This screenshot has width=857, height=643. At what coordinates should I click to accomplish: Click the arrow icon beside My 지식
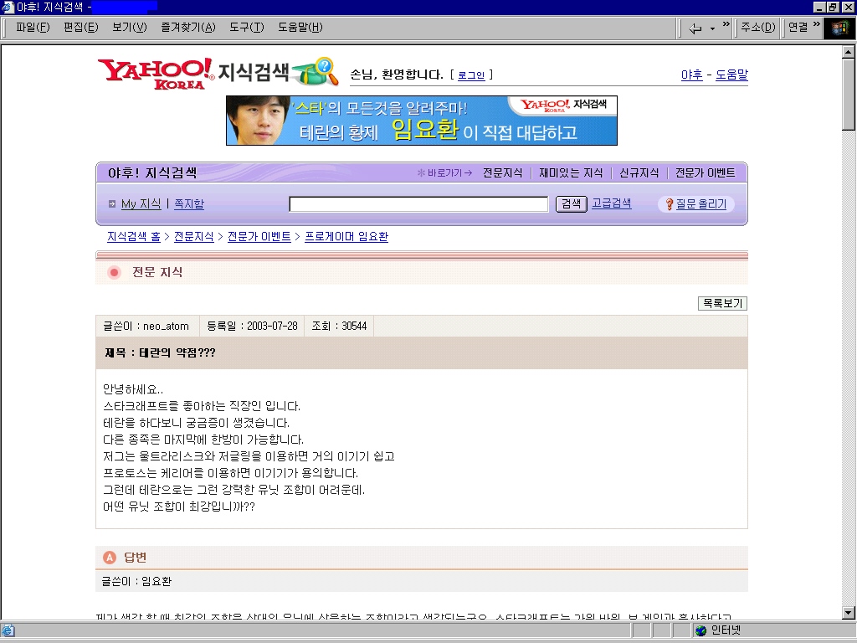click(112, 204)
